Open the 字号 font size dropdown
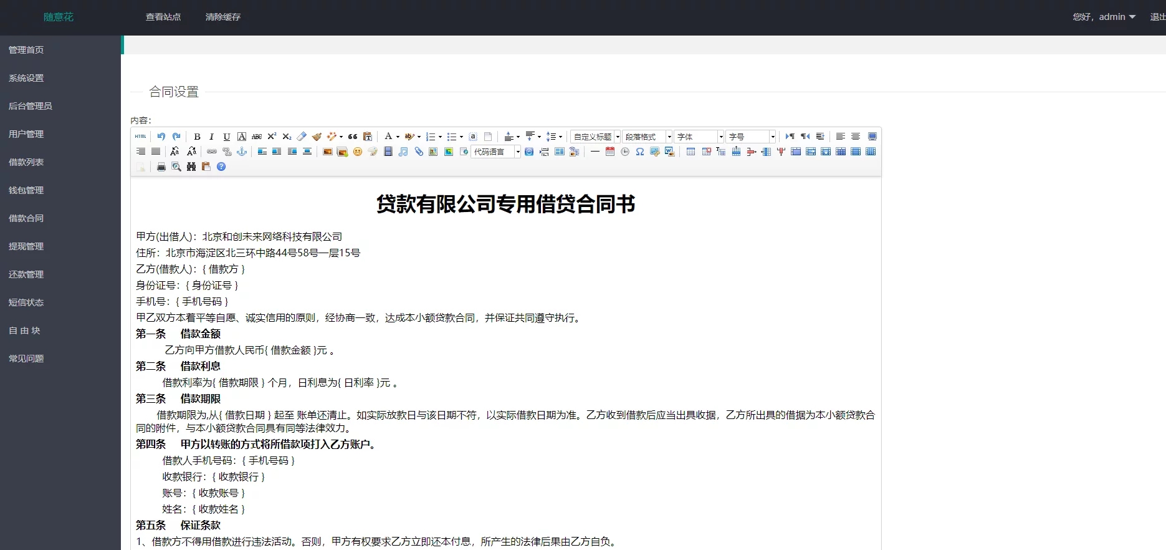The image size is (1166, 550). [x=751, y=137]
